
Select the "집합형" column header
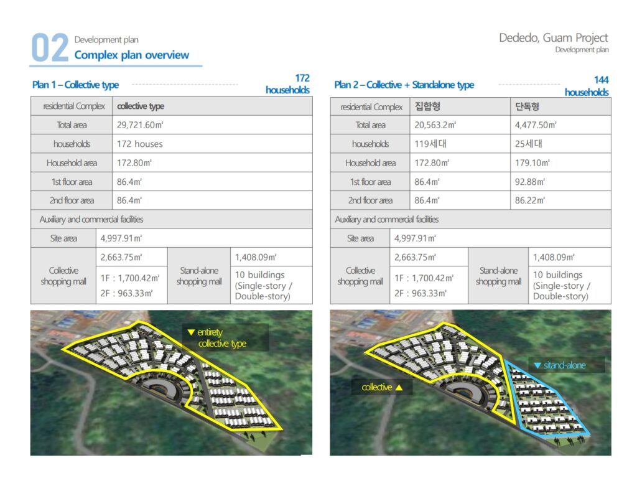pos(427,106)
